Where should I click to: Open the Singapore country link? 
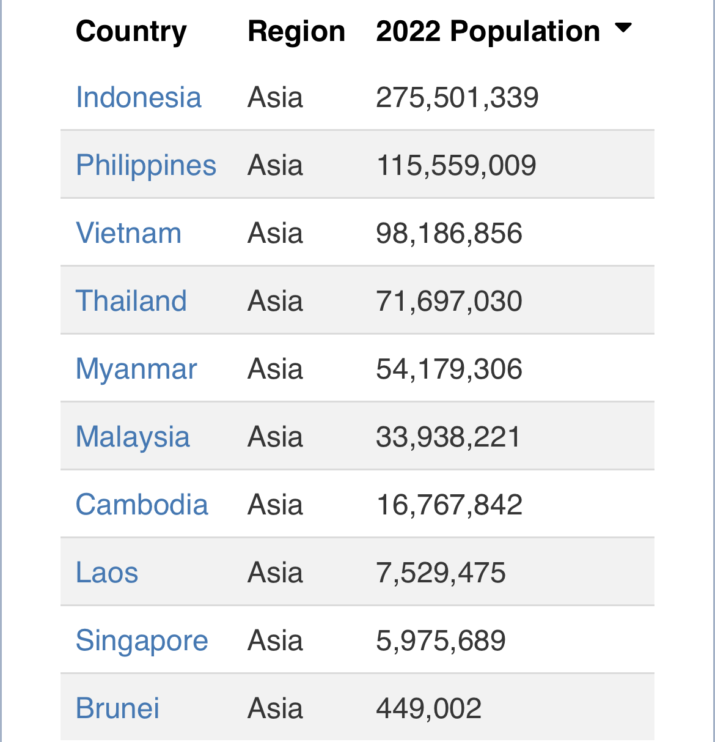141,640
